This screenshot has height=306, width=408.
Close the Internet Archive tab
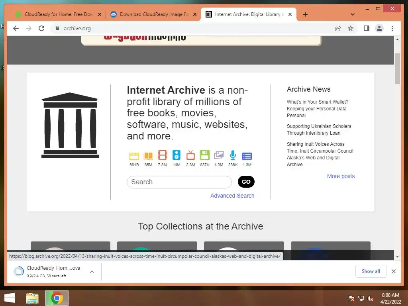[x=290, y=14]
